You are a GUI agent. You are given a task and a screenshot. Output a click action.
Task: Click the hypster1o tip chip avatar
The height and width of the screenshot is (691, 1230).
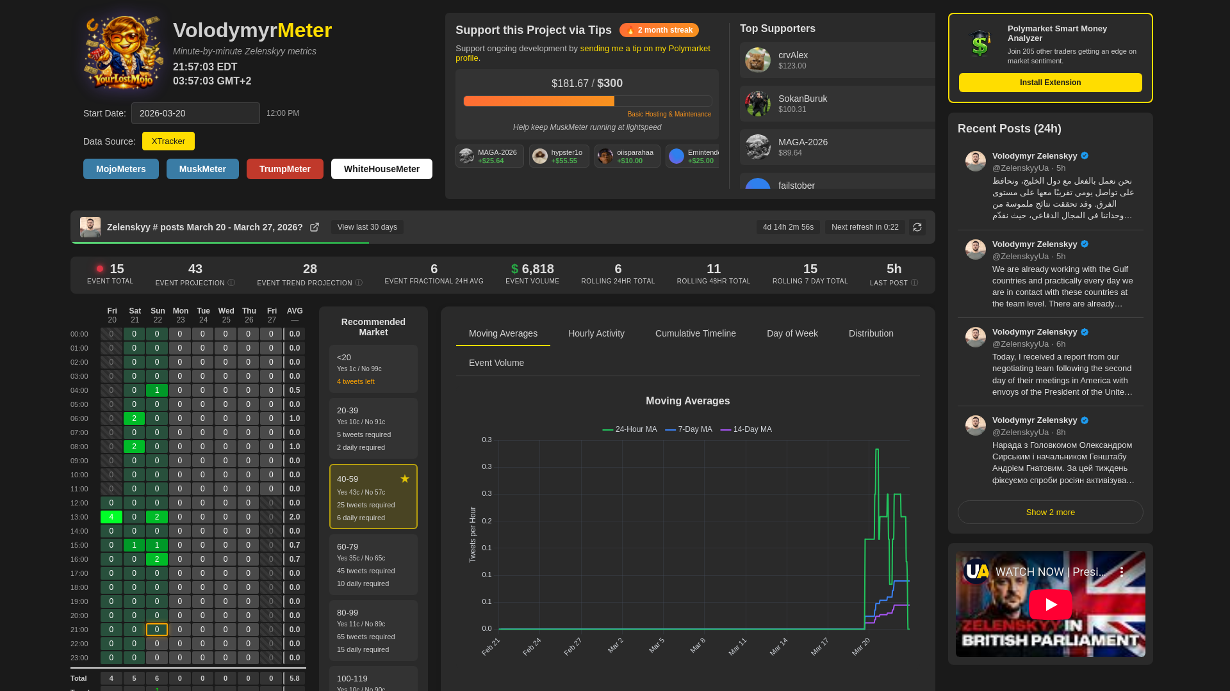click(x=540, y=156)
